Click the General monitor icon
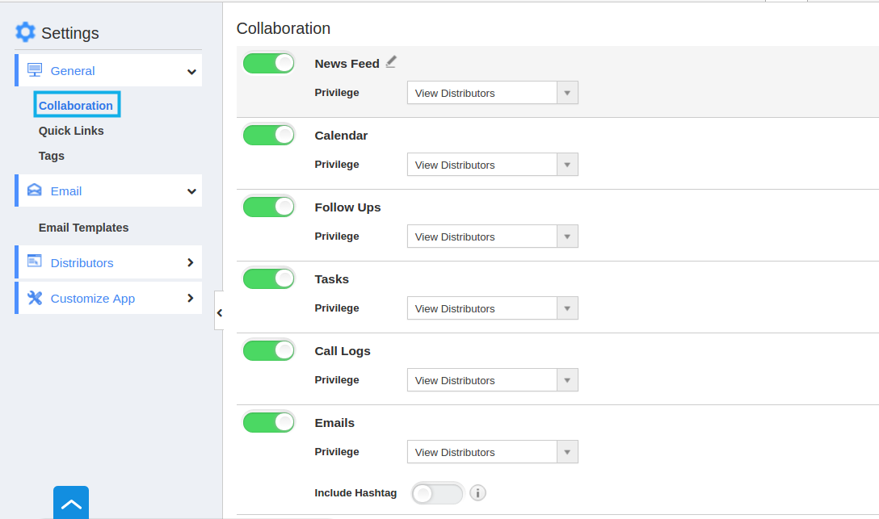Image resolution: width=879 pixels, height=519 pixels. point(35,70)
